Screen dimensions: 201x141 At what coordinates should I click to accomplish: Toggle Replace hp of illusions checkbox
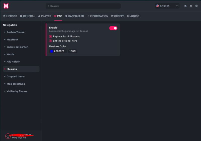pyautogui.click(x=51, y=37)
